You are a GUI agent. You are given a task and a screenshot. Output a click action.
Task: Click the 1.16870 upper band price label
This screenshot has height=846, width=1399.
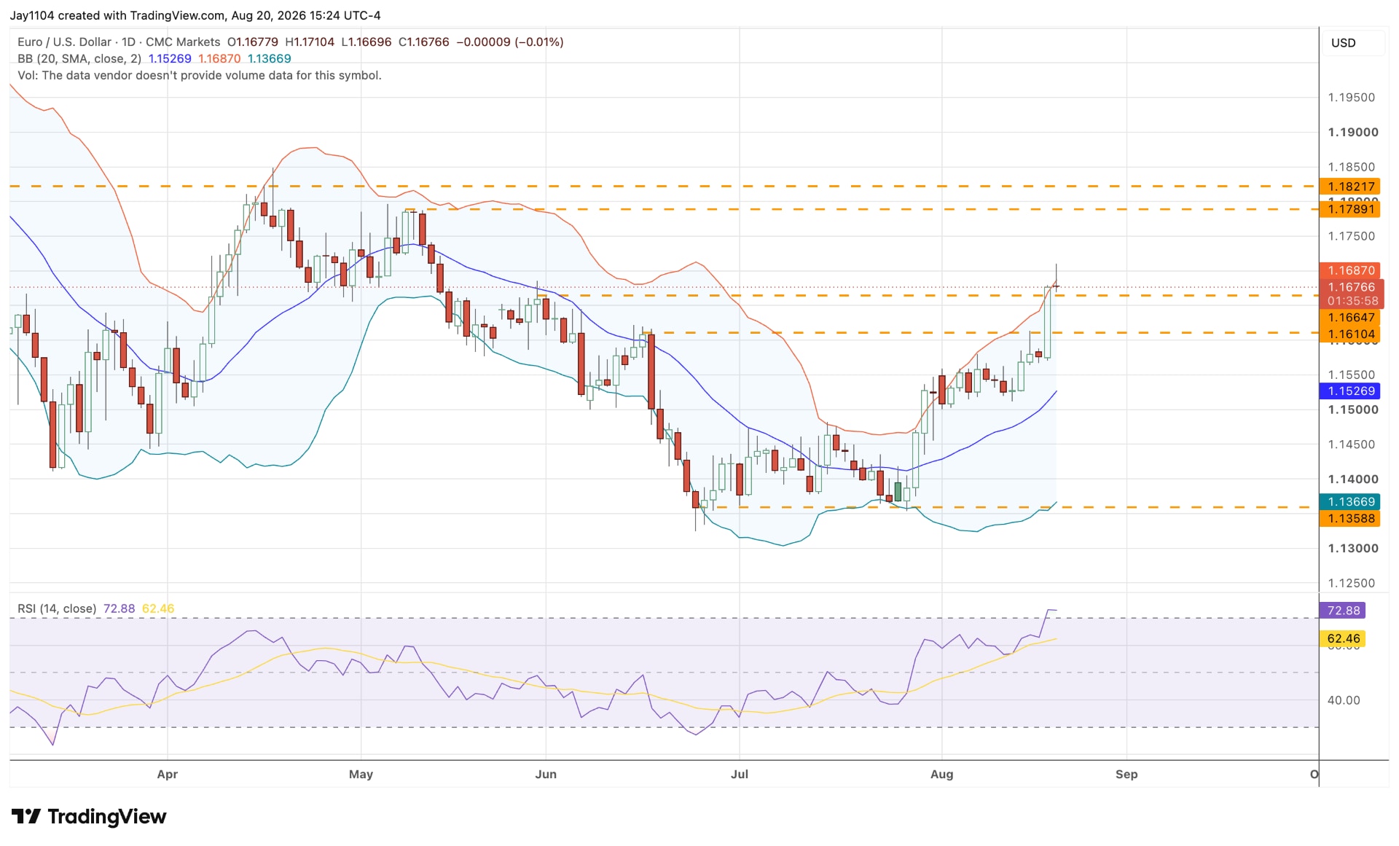coord(1350,270)
